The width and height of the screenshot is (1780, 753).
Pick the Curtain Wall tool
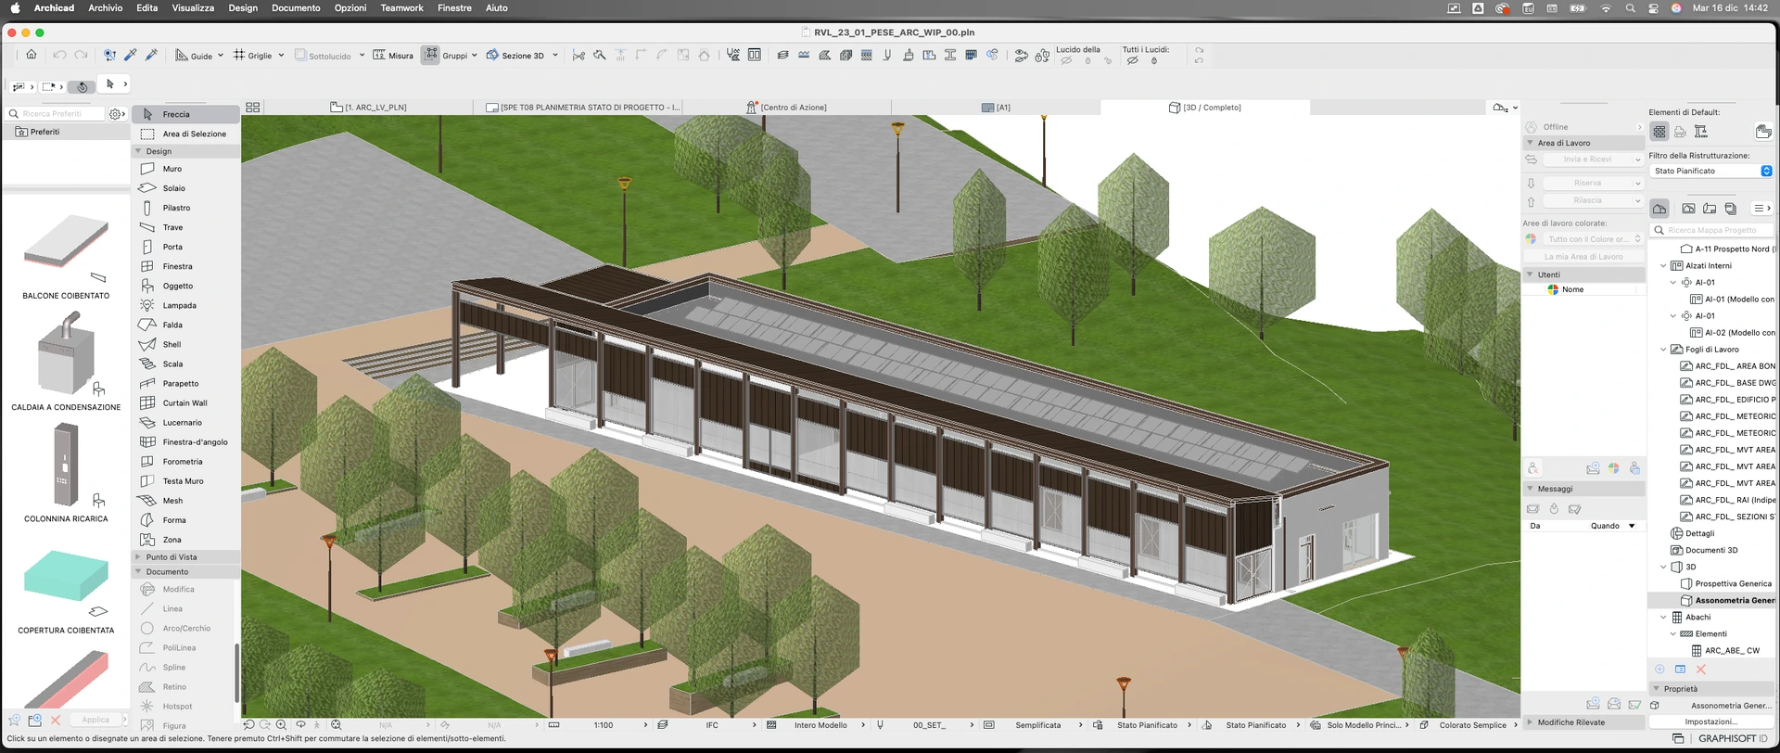coord(184,402)
